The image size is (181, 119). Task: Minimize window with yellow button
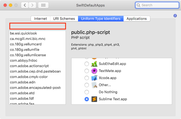(x=11, y=5)
